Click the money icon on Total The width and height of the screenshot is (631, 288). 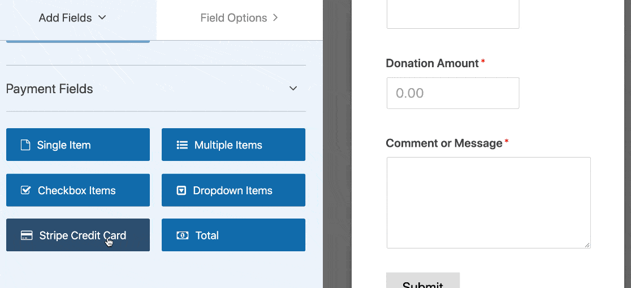pyautogui.click(x=182, y=235)
